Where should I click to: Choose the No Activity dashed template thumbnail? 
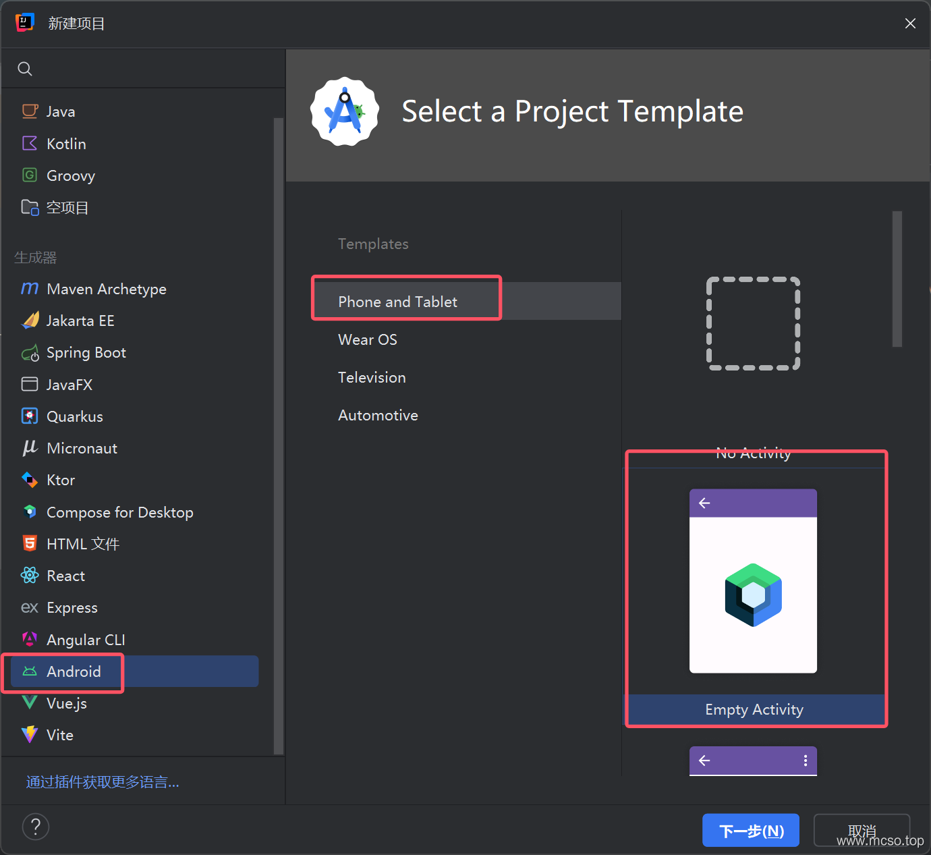pyautogui.click(x=754, y=323)
